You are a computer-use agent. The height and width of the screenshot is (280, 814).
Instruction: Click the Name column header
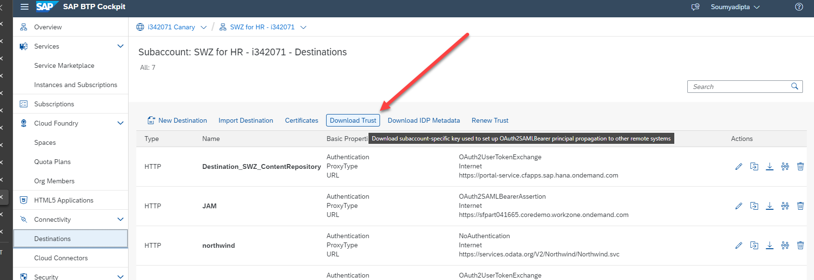pos(211,139)
